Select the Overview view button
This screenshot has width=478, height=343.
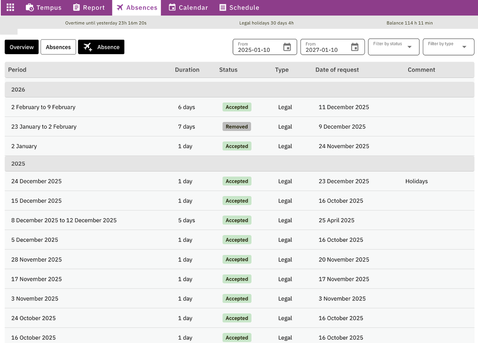pyautogui.click(x=22, y=47)
